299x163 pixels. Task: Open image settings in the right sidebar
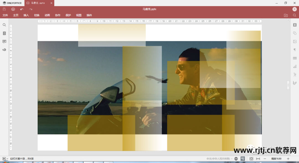click(x=295, y=41)
